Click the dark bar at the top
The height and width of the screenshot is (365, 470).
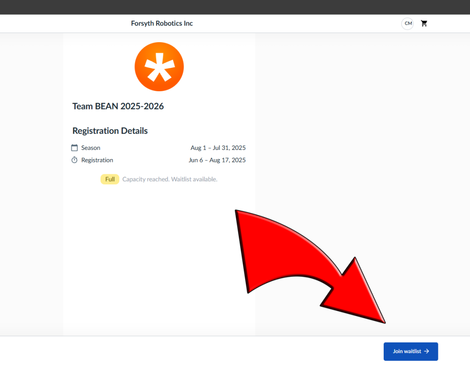(235, 7)
